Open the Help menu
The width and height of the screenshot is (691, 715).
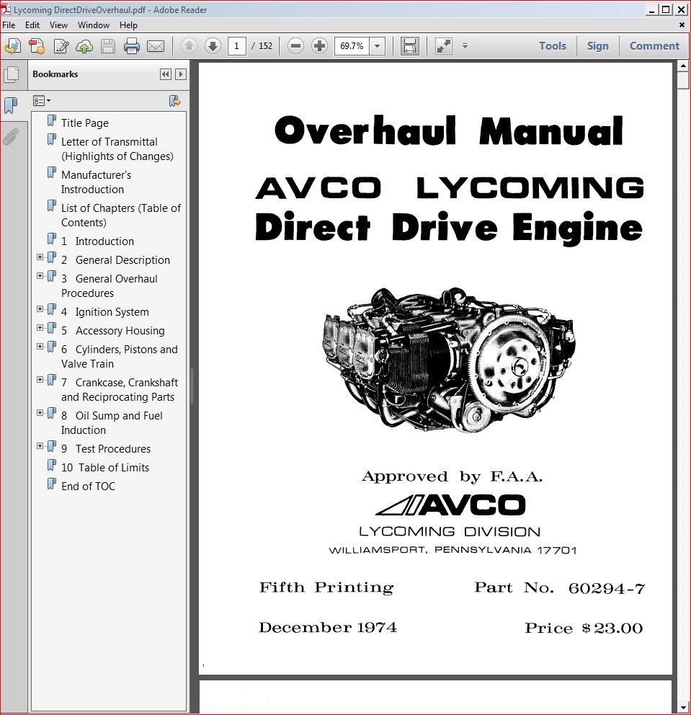click(128, 25)
